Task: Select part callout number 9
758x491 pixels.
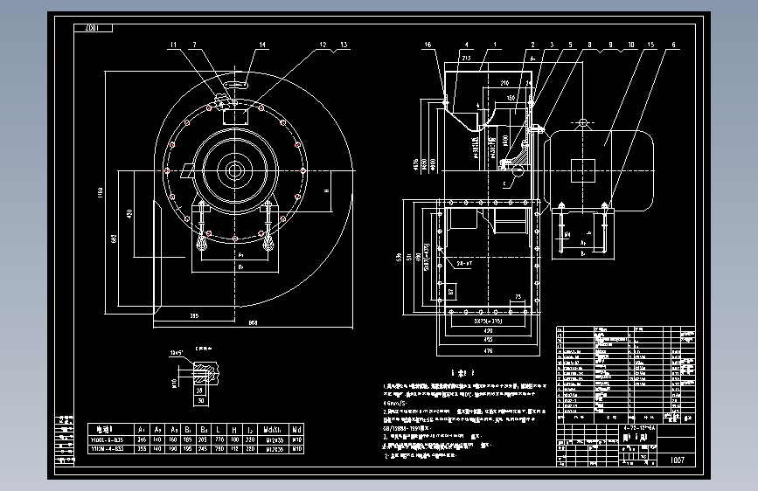Action: tap(610, 45)
